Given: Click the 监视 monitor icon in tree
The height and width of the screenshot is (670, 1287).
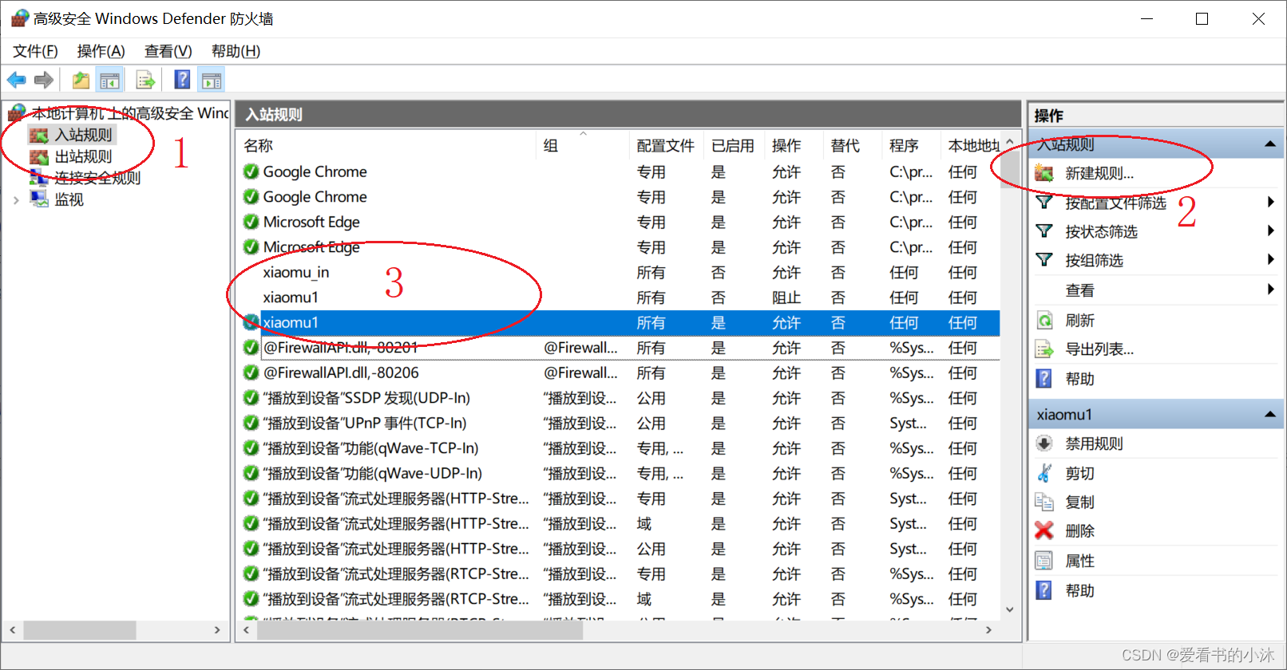Looking at the screenshot, I should tap(39, 199).
